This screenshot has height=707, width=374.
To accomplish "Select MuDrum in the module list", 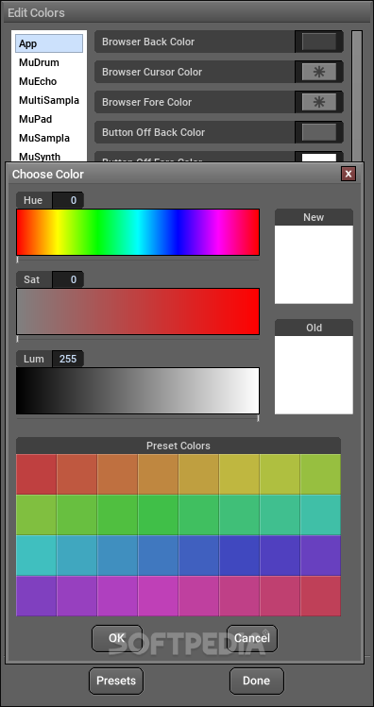I will pos(49,62).
